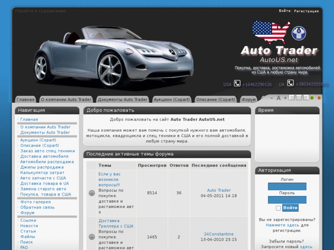Open the 'О компании Auto Trader' tab
The image size is (334, 250).
(x=66, y=100)
